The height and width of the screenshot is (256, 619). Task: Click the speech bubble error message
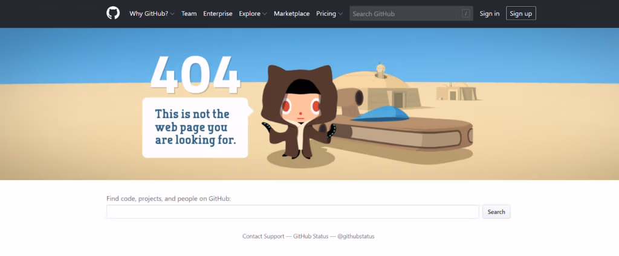(195, 127)
